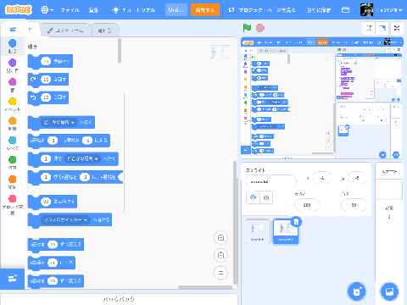The height and width of the screenshot is (305, 407).
Task: Open the add extension button at the bottom left
Action: tap(12, 279)
